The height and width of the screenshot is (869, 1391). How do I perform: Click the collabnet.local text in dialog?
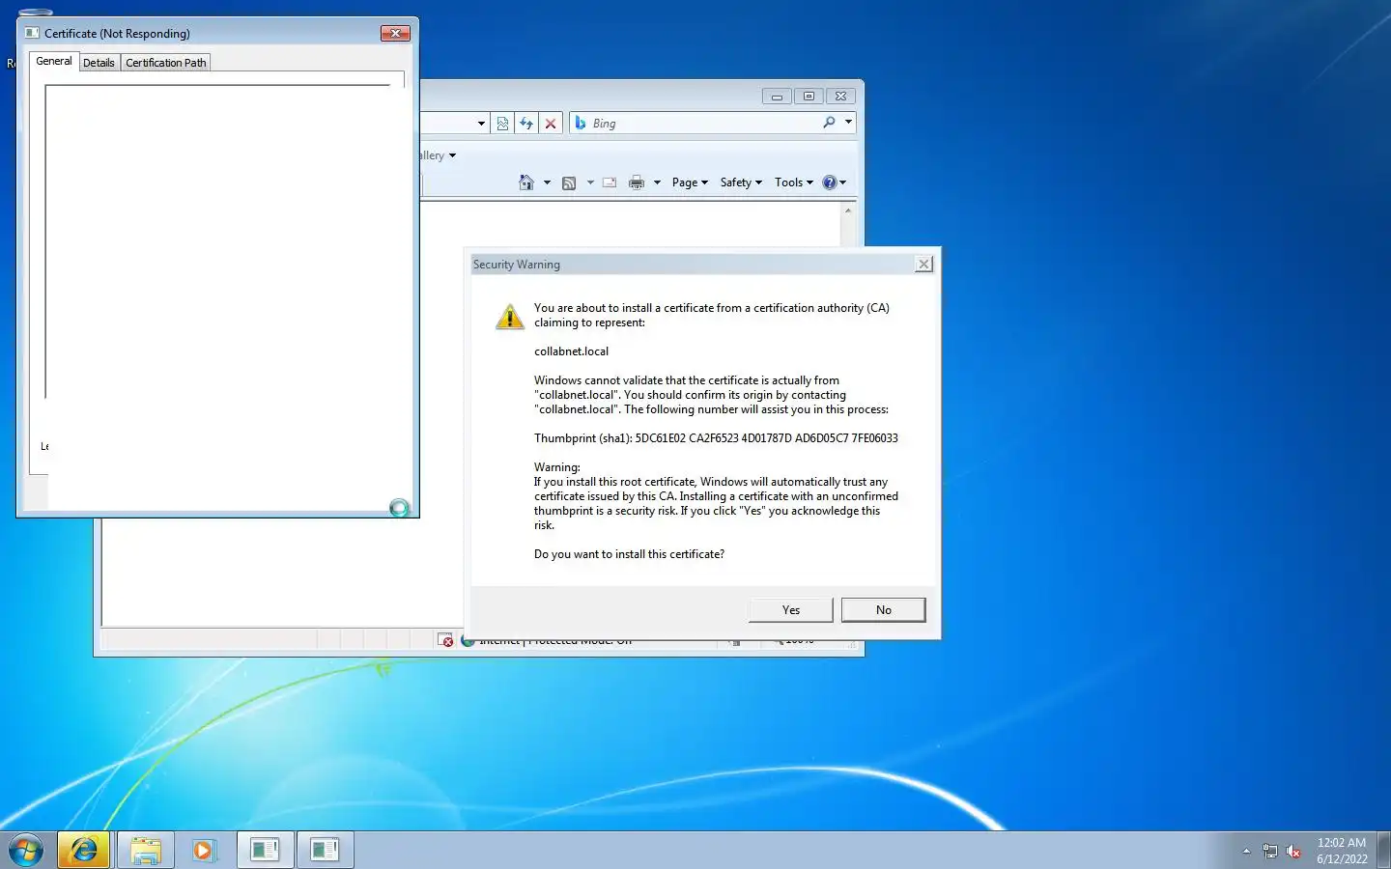[572, 351]
